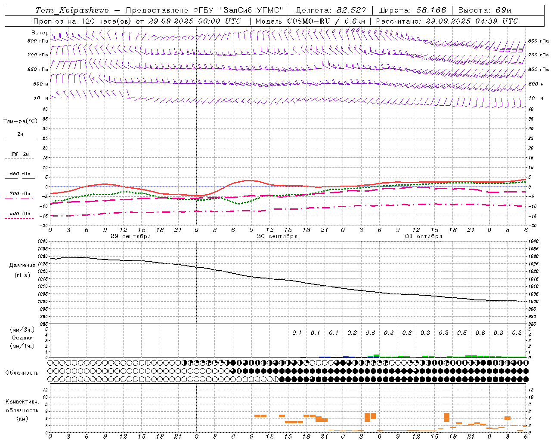Click the 29 сентября date label
The width and height of the screenshot is (551, 440).
pyautogui.click(x=130, y=236)
